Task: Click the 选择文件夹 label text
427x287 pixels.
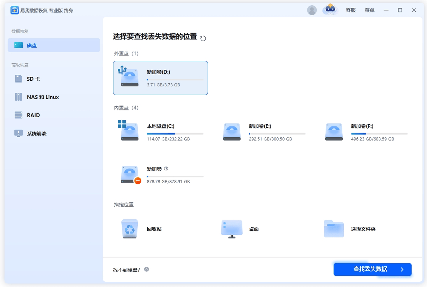Action: [x=363, y=229]
